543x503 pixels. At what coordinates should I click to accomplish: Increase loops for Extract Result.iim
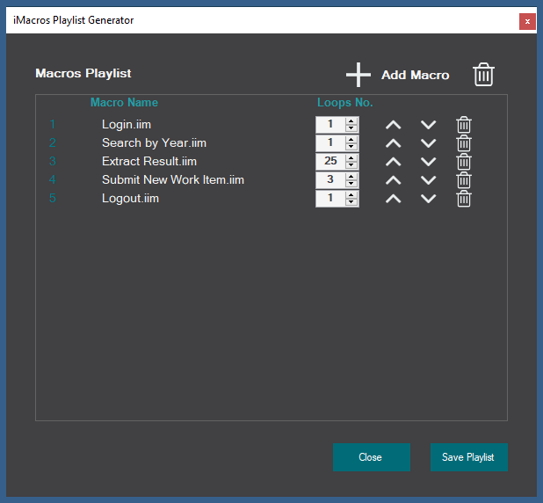[x=351, y=158]
